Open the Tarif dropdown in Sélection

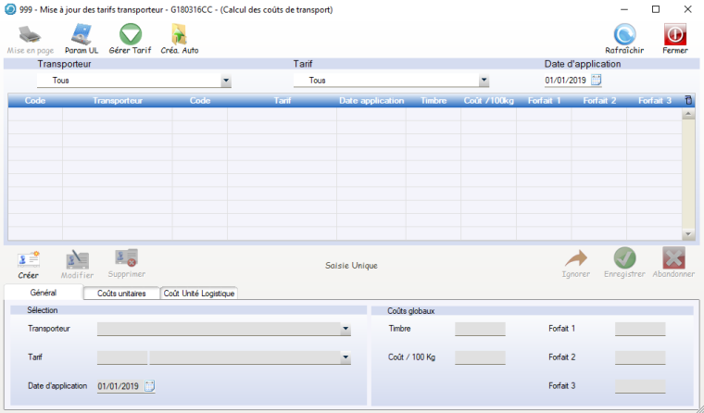[x=345, y=357]
